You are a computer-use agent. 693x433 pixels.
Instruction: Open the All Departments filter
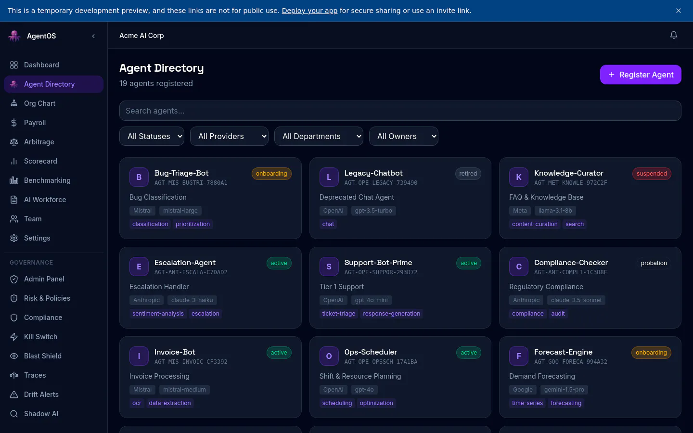[x=319, y=136]
